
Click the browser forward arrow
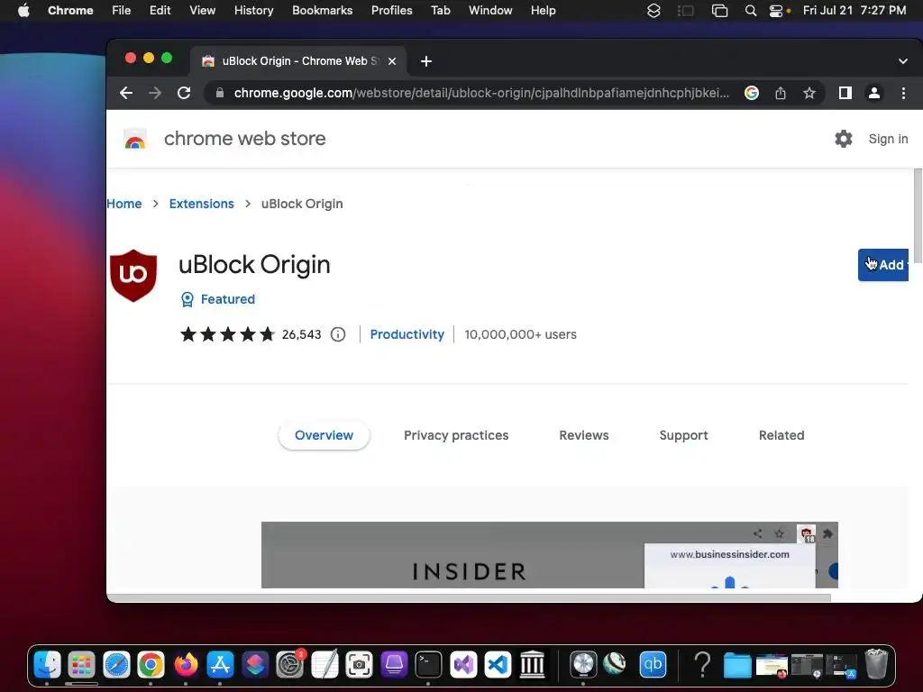[x=155, y=93]
